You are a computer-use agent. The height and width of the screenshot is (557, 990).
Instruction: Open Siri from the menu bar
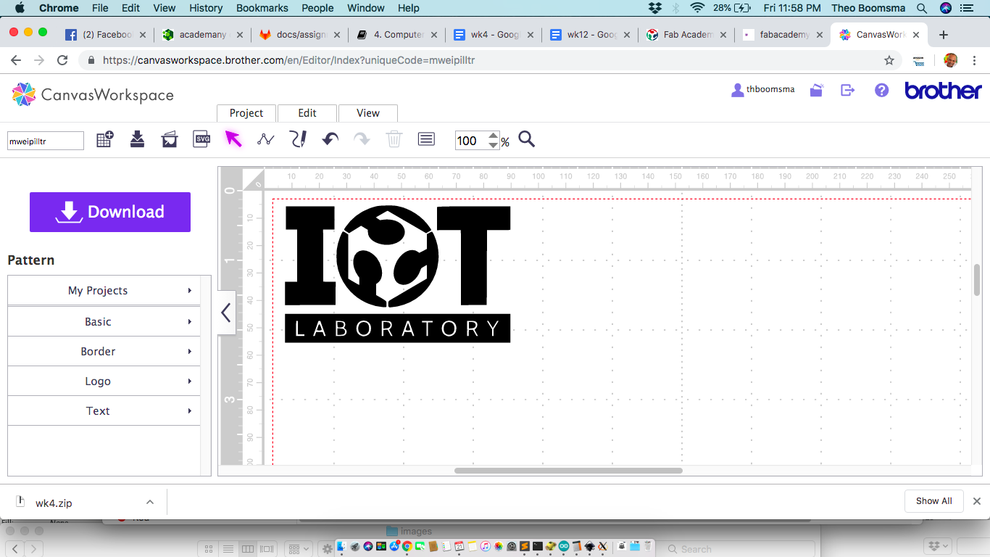(x=945, y=8)
